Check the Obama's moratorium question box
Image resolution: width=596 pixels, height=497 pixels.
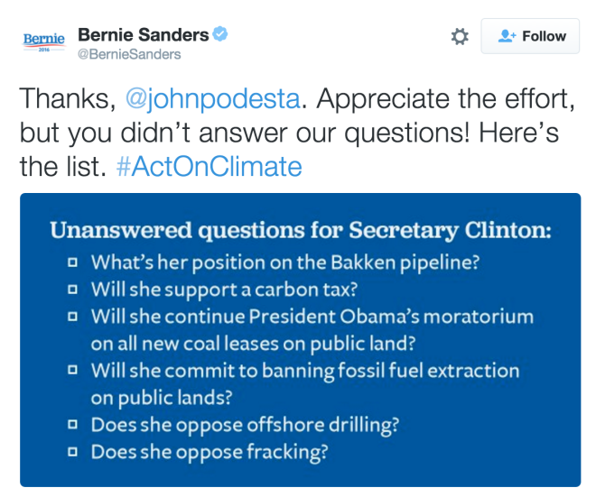coord(72,318)
